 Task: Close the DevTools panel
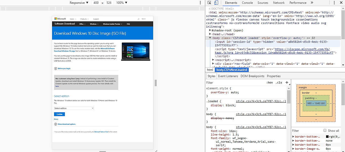[341, 3]
